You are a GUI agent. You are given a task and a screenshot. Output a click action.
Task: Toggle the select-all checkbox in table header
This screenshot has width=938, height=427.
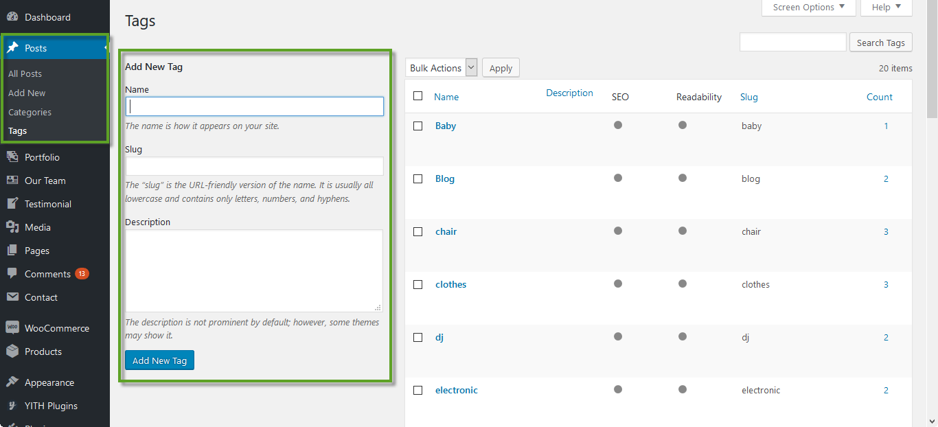[x=417, y=96]
